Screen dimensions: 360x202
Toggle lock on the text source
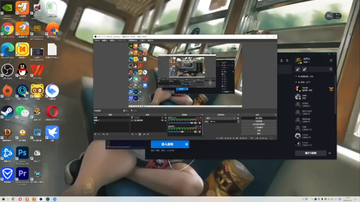click(166, 118)
